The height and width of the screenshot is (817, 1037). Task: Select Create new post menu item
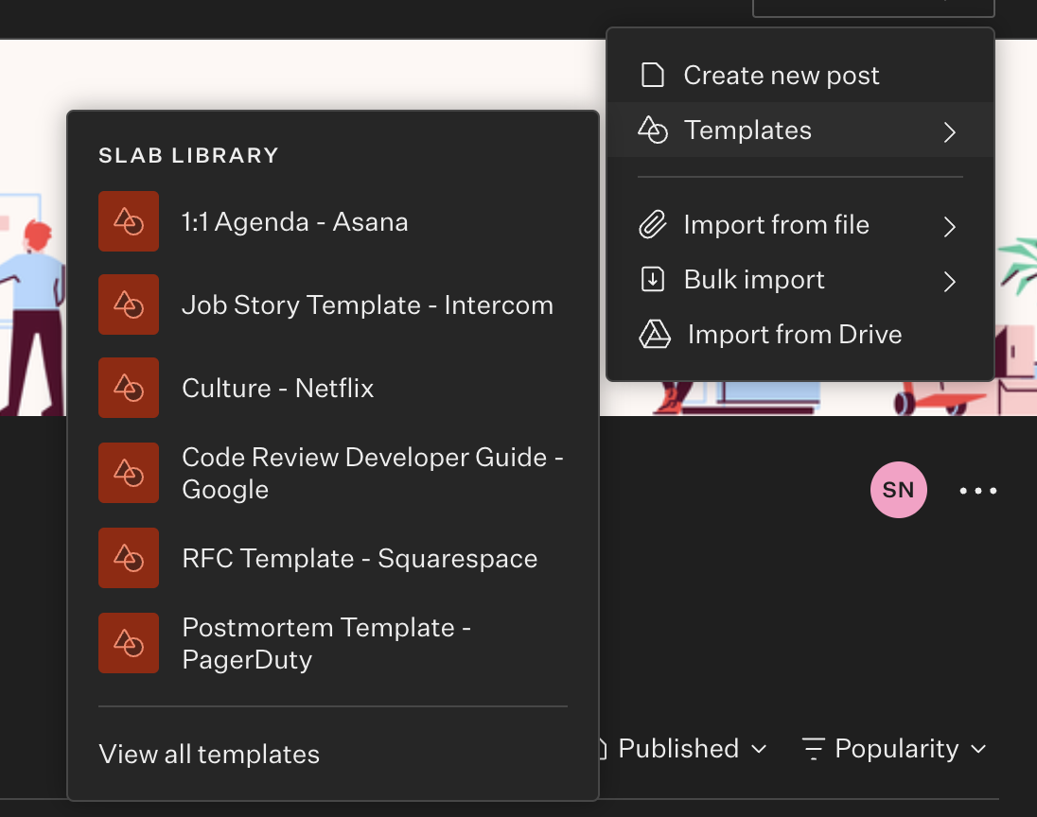782,76
